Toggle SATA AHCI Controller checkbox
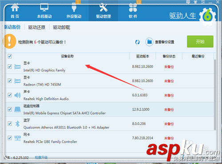Viewport: 222px width, 164px height. (x=10, y=109)
